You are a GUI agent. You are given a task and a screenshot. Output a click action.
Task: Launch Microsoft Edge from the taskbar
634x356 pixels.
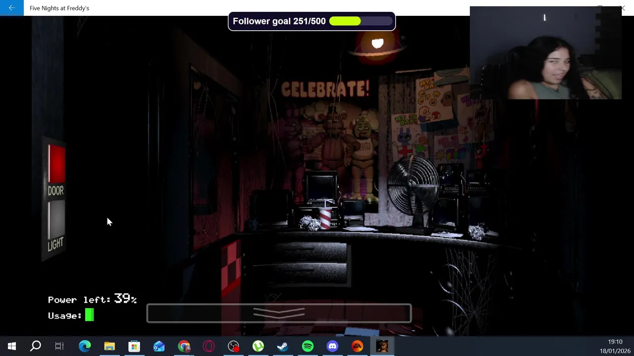click(85, 346)
